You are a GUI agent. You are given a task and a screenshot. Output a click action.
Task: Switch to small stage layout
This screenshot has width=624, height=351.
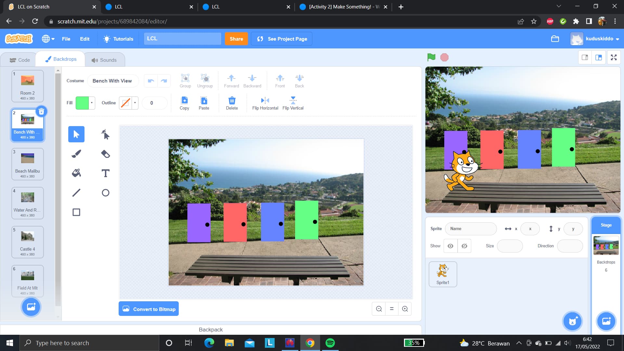pyautogui.click(x=585, y=58)
